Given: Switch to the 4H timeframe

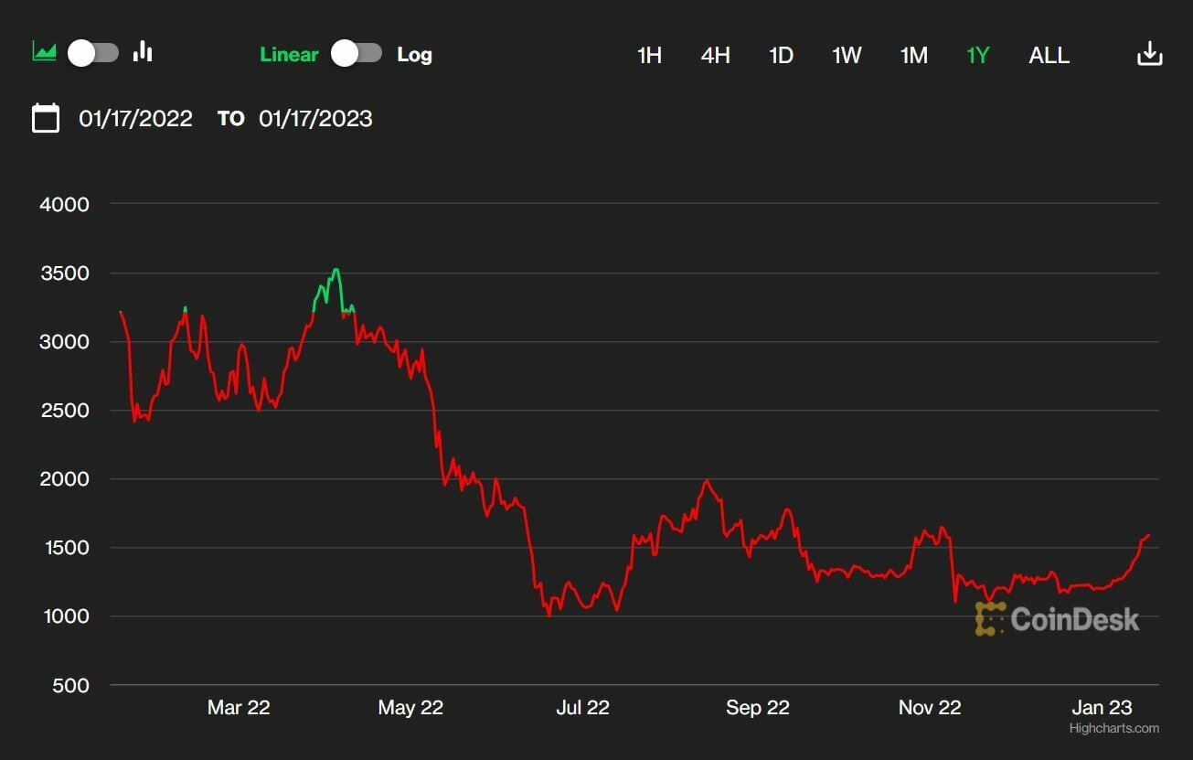Looking at the screenshot, I should (715, 56).
